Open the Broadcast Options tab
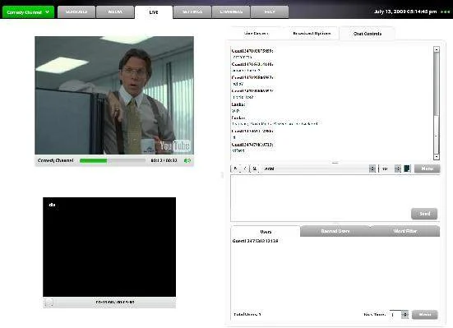The height and width of the screenshot is (328, 453). click(x=312, y=34)
